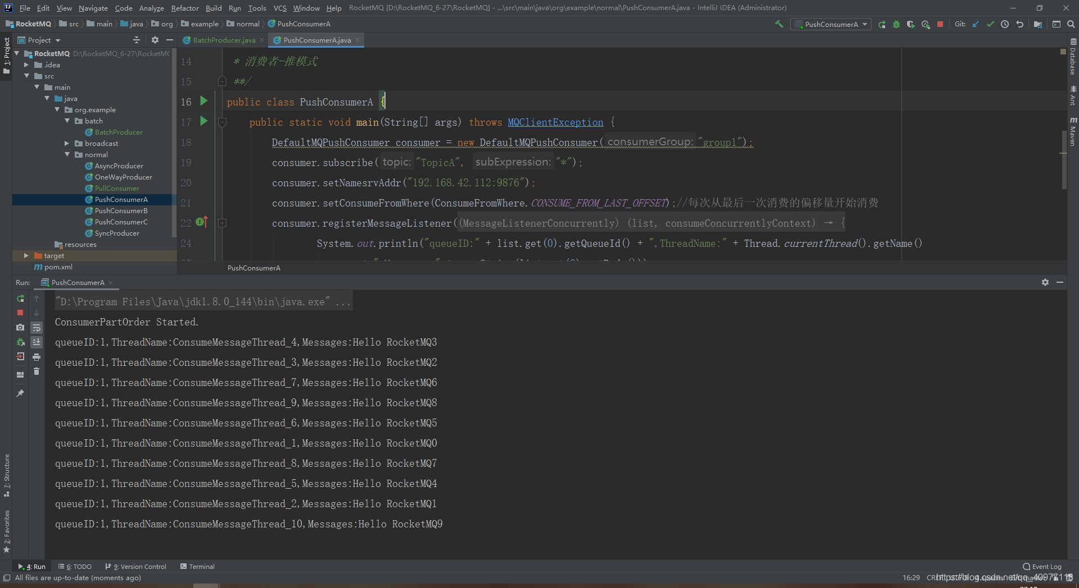This screenshot has width=1079, height=588.
Task: Toggle the Database tool window button
Action: click(x=1073, y=57)
